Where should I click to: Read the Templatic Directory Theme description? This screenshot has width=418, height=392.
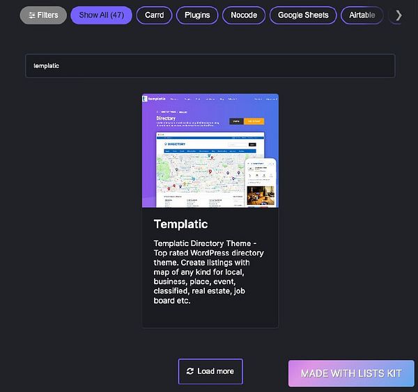[208, 272]
